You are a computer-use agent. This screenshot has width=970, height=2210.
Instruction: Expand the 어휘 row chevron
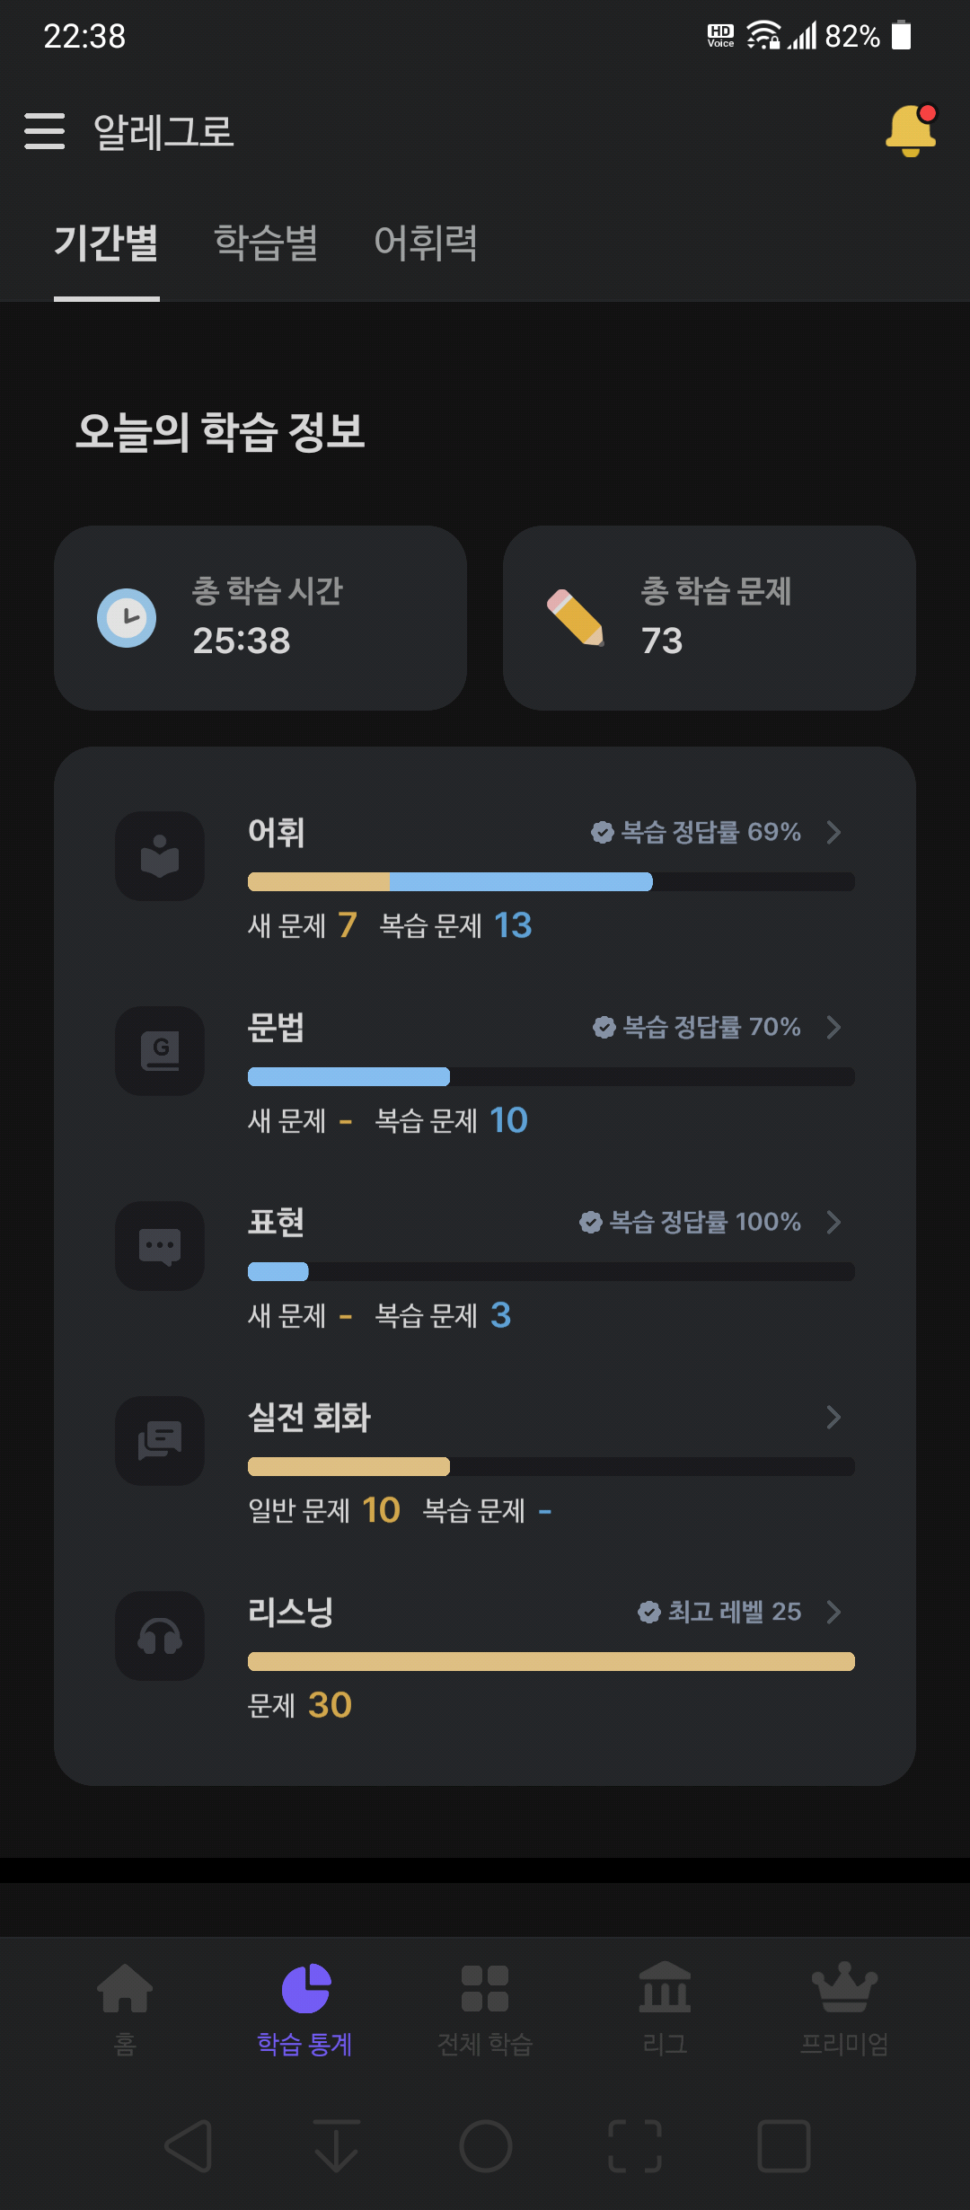(833, 832)
